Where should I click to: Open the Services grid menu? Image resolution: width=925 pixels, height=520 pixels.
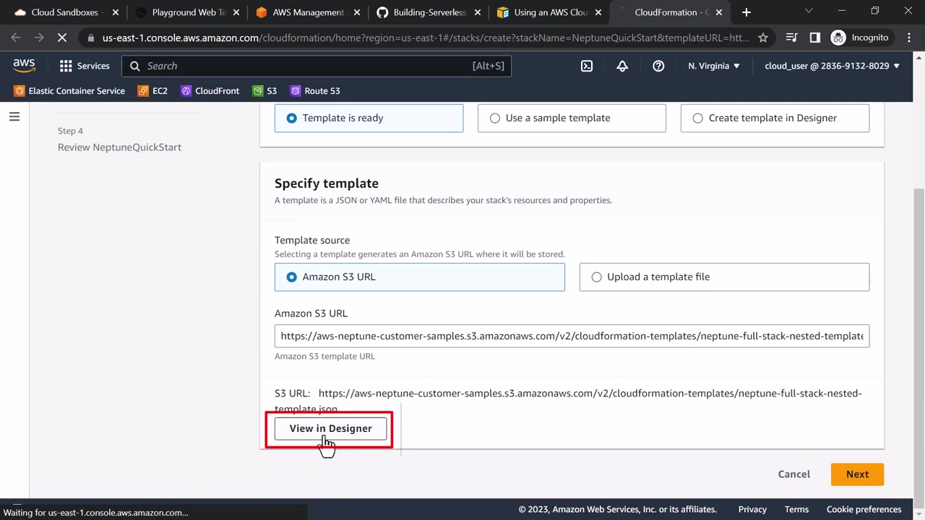coord(85,66)
